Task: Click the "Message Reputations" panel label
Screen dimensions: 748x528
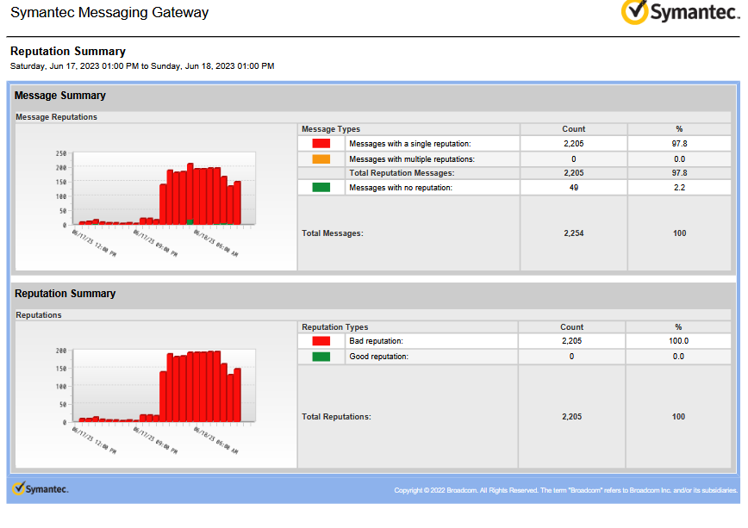Action: 56,117
